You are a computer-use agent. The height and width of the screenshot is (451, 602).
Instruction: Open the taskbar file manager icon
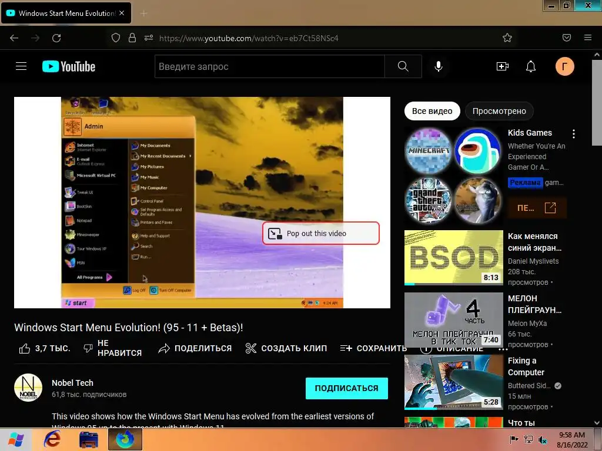[89, 439]
